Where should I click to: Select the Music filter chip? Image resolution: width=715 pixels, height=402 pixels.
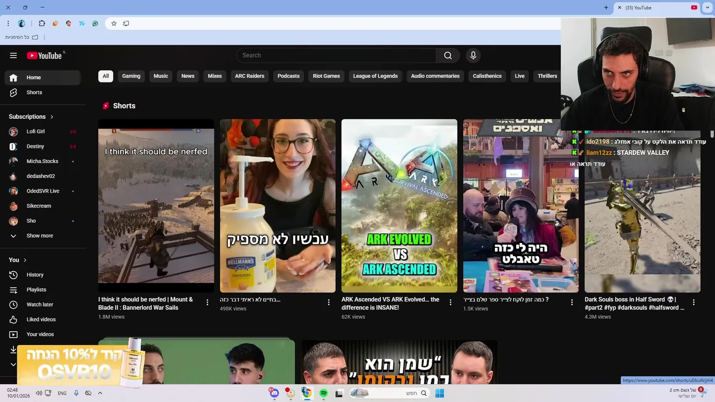[161, 76]
